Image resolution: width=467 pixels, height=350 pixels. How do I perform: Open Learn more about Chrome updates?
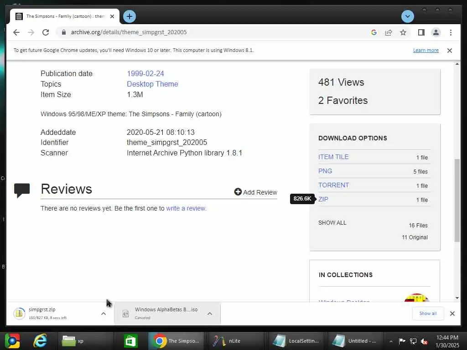click(x=425, y=50)
